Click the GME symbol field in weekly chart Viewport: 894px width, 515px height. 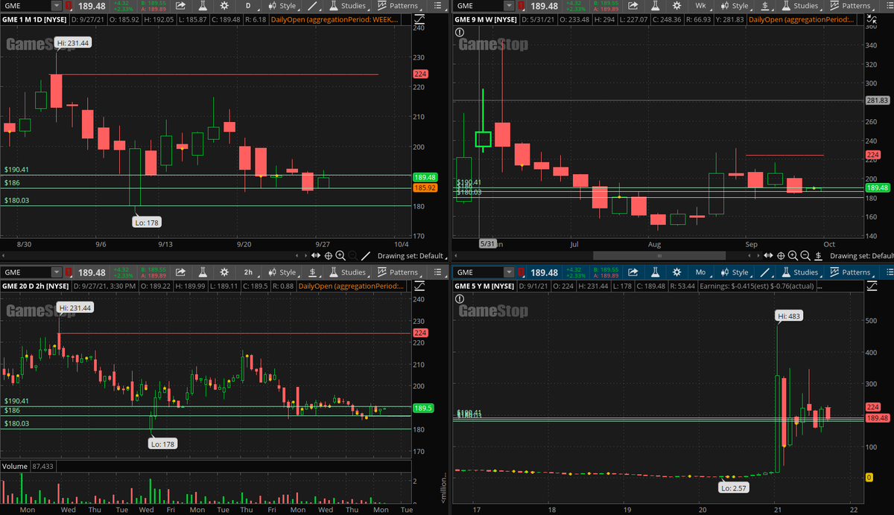478,6
